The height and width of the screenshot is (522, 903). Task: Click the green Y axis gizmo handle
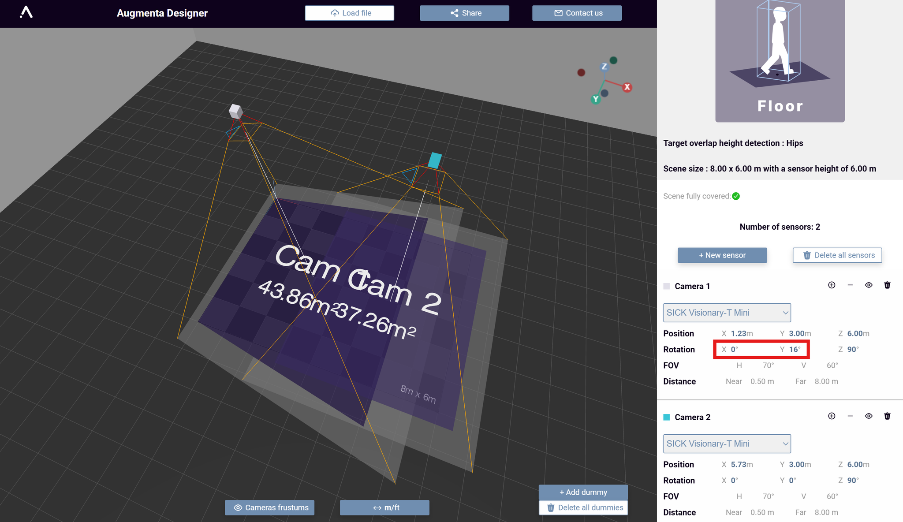(x=596, y=99)
